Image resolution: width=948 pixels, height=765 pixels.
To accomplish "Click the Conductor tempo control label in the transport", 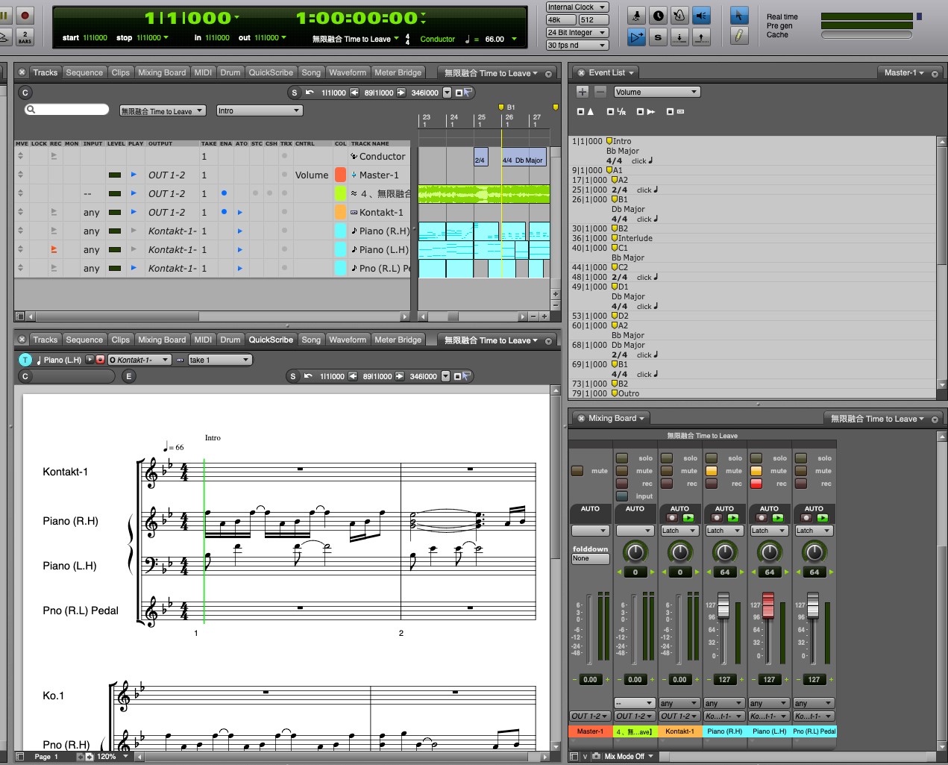I will click(437, 39).
